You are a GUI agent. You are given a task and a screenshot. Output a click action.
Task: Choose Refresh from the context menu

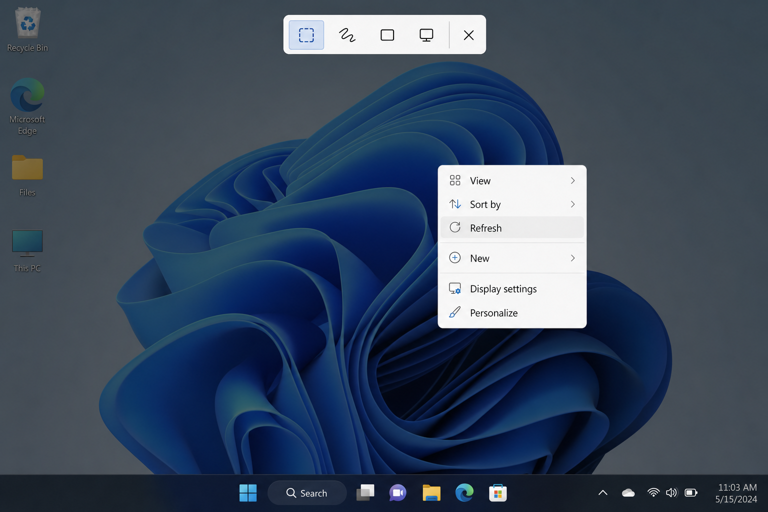point(512,227)
